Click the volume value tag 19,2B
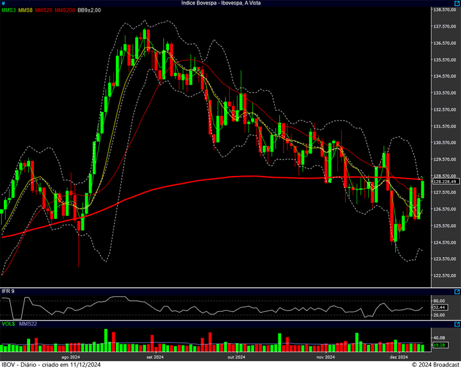 tap(439, 345)
